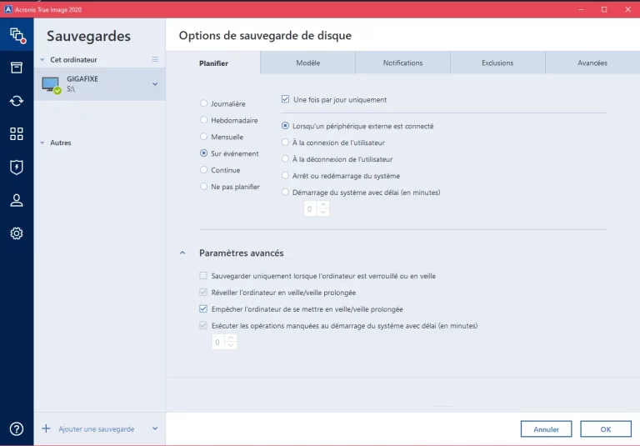
Task: Enable 'Sauvegarder uniquement lorsque l'ordinateur est verrouillé'
Action: [x=203, y=276]
